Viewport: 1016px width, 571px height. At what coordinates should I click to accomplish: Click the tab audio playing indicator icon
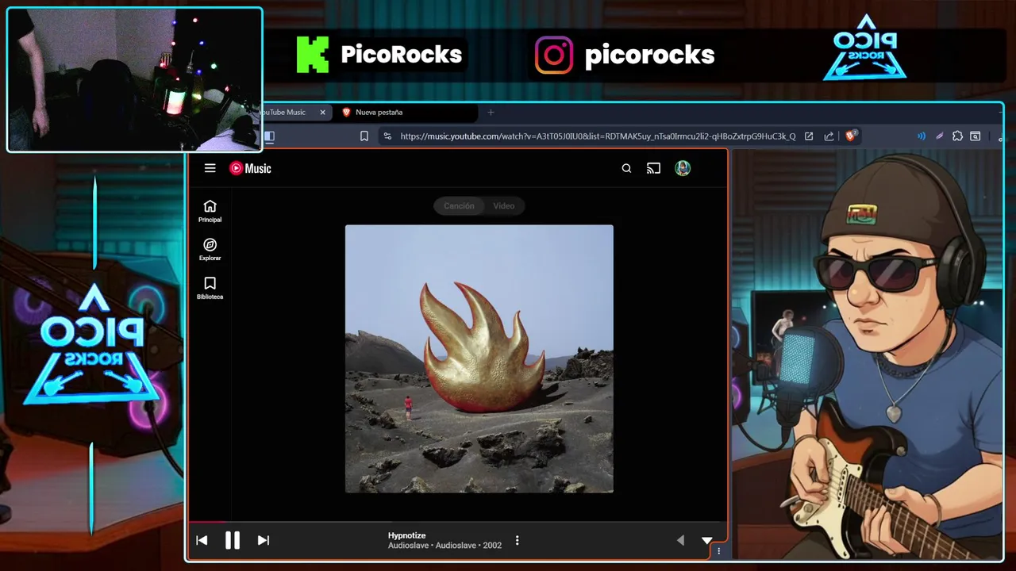pyautogui.click(x=922, y=136)
